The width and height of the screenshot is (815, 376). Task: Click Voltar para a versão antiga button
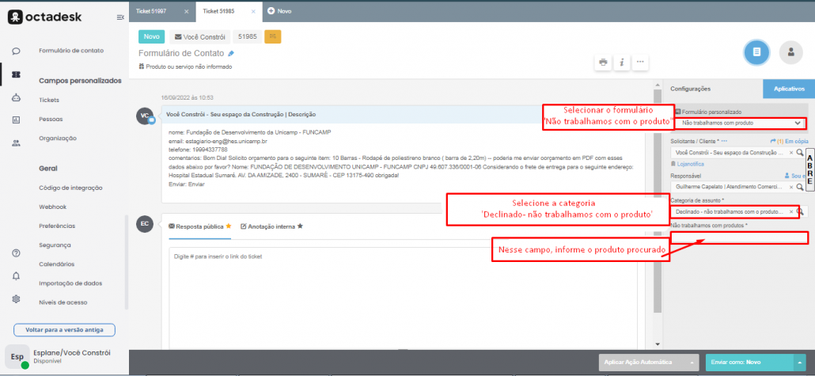pyautogui.click(x=64, y=329)
